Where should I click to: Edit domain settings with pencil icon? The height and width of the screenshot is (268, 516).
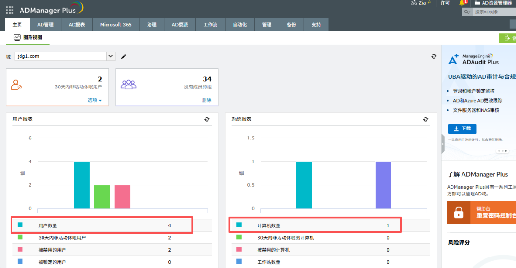pyautogui.click(x=123, y=57)
